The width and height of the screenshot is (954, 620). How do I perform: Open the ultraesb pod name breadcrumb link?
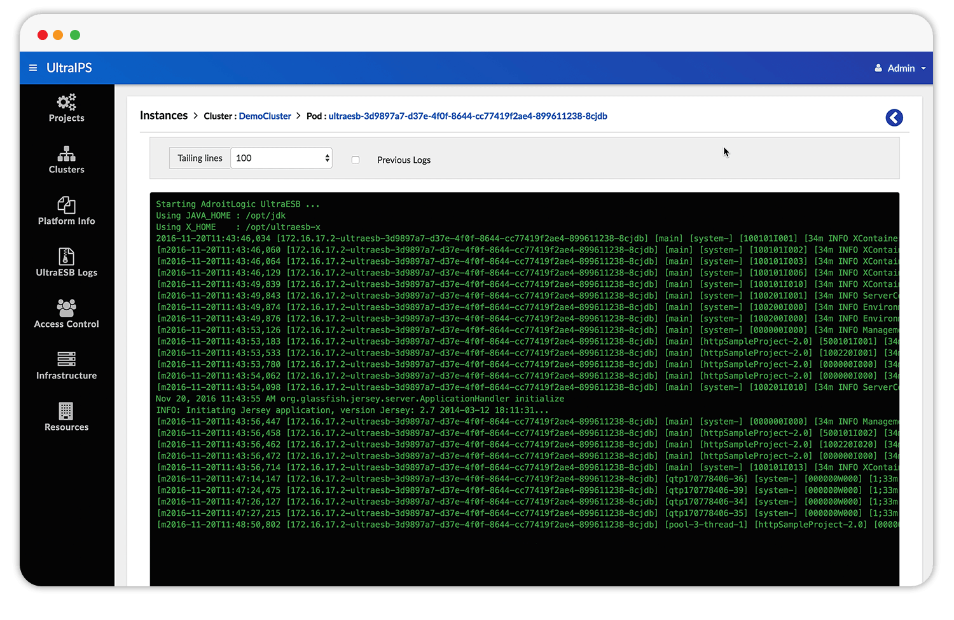point(467,116)
